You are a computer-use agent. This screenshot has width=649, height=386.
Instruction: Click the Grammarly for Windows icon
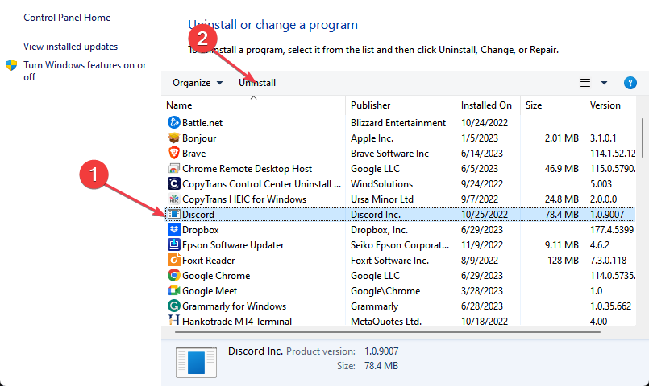(x=173, y=306)
